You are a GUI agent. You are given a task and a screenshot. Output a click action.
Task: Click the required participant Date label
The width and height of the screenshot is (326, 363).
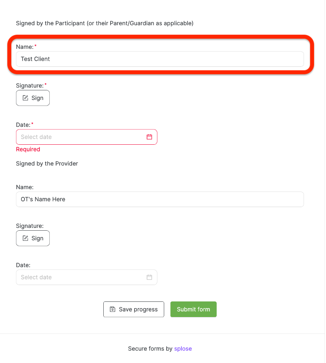click(x=23, y=125)
